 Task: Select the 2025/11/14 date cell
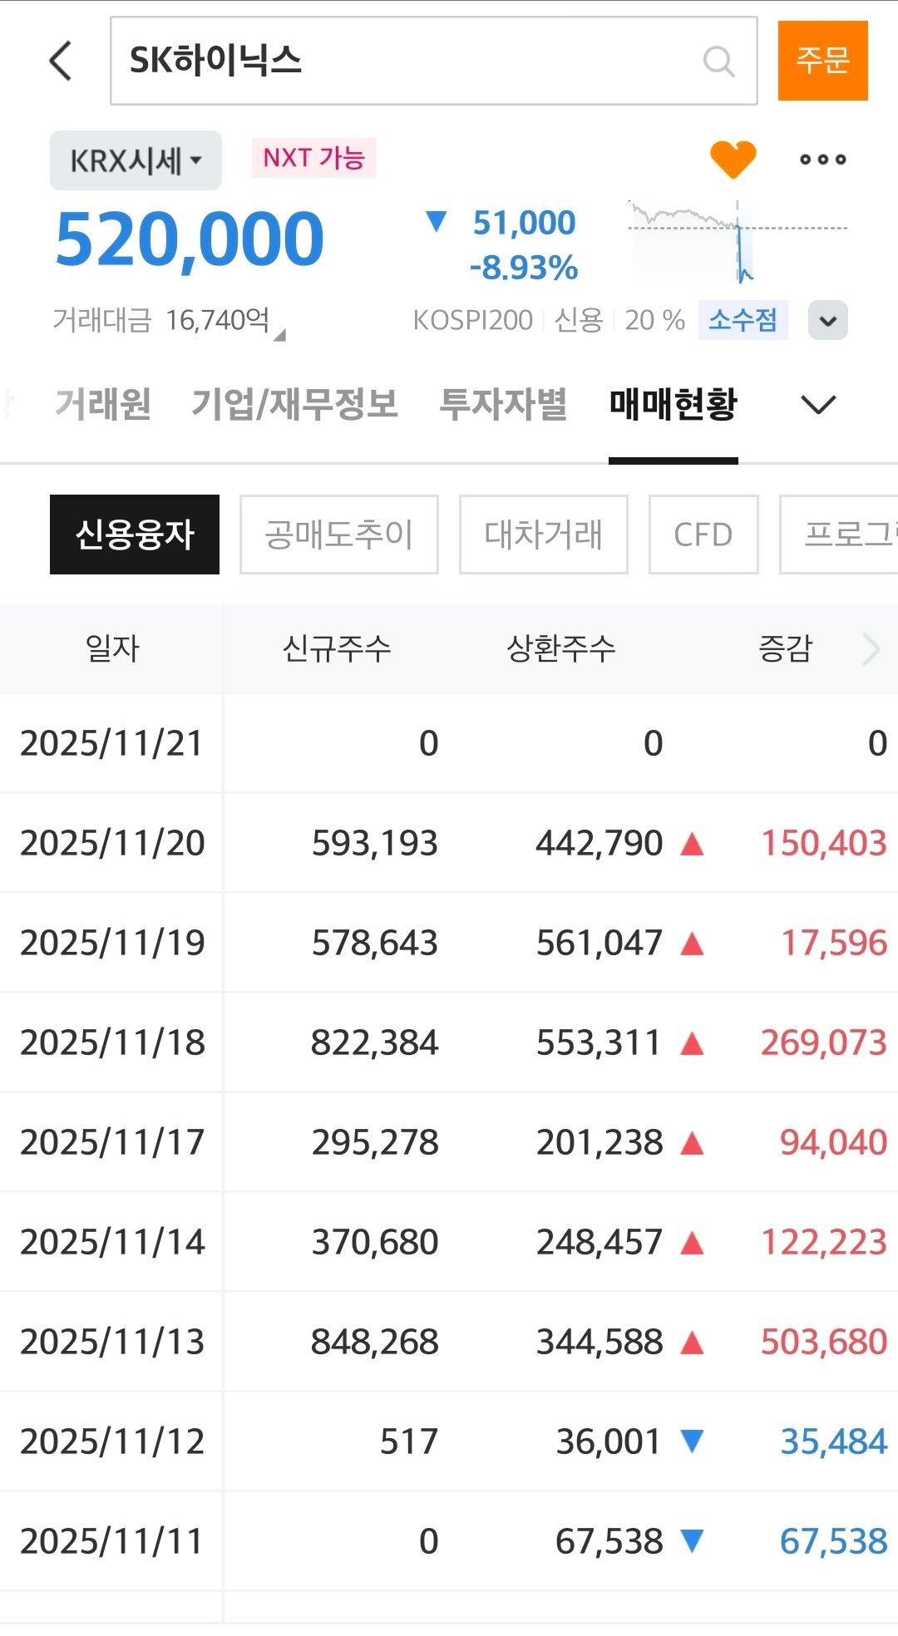coord(112,1242)
